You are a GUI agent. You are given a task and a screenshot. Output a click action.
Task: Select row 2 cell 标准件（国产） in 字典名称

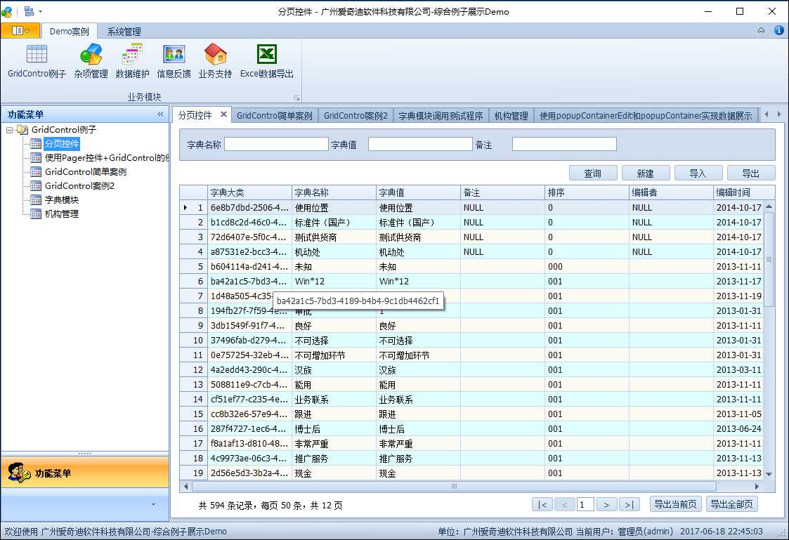(x=334, y=222)
